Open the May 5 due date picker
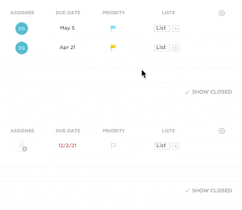 click(67, 28)
